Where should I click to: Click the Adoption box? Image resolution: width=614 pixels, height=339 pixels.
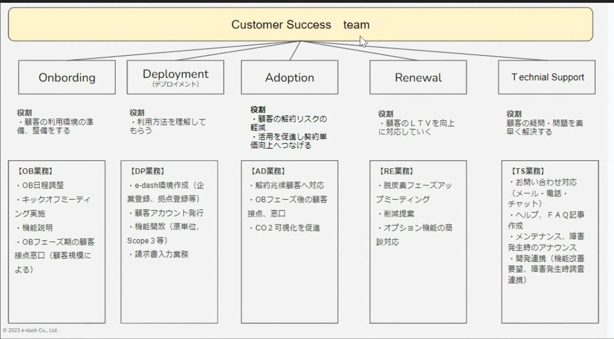click(x=290, y=77)
